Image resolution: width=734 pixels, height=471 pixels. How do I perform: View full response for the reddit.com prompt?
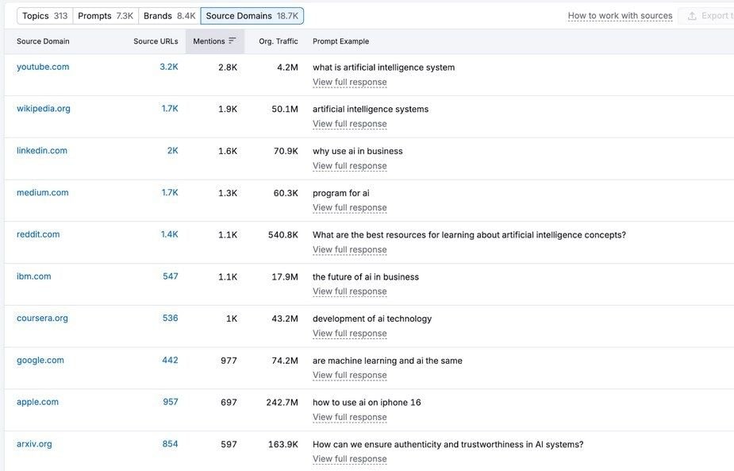[x=349, y=249]
